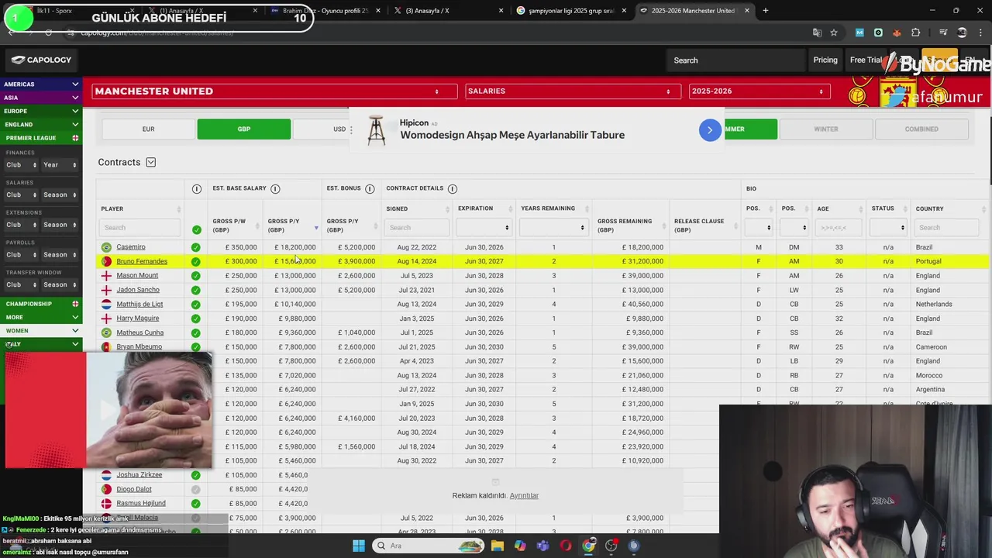Click verified checkmark in Casemiro row
This screenshot has height=558, width=992.
[195, 247]
